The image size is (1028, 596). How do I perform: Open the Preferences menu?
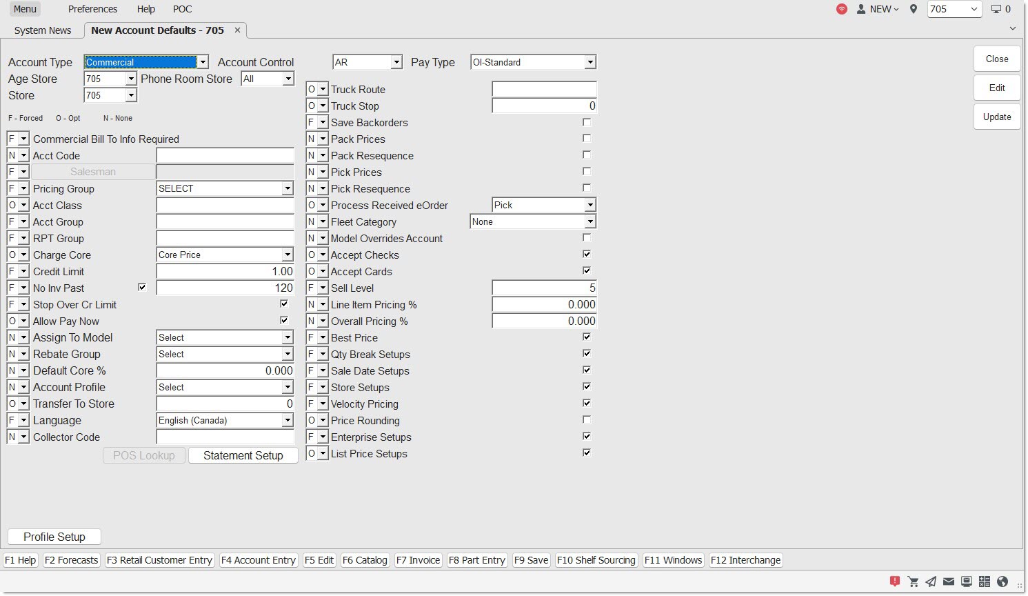[92, 9]
